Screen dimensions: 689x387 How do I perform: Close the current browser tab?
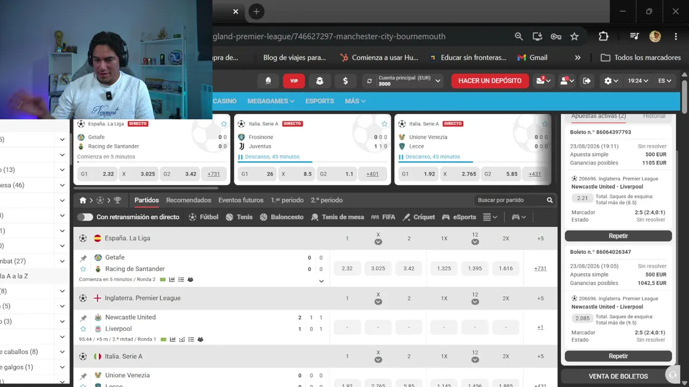coord(235,11)
